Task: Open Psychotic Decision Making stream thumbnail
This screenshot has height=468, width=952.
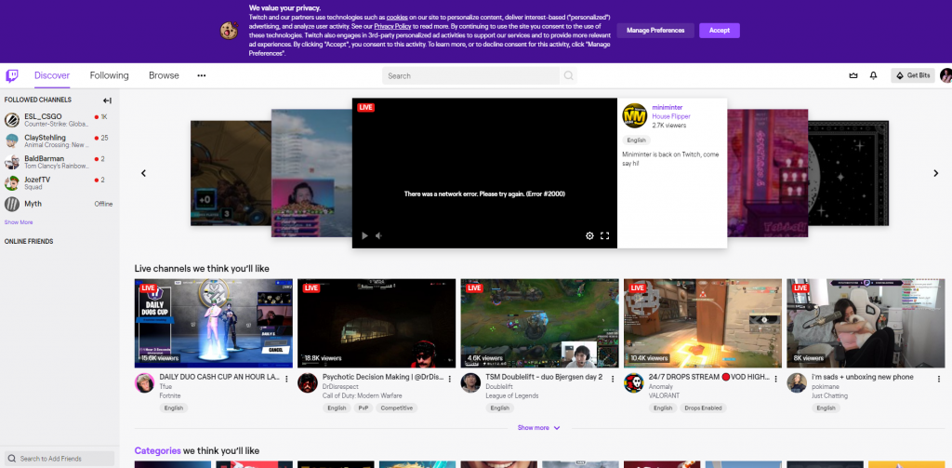Action: [x=377, y=324]
